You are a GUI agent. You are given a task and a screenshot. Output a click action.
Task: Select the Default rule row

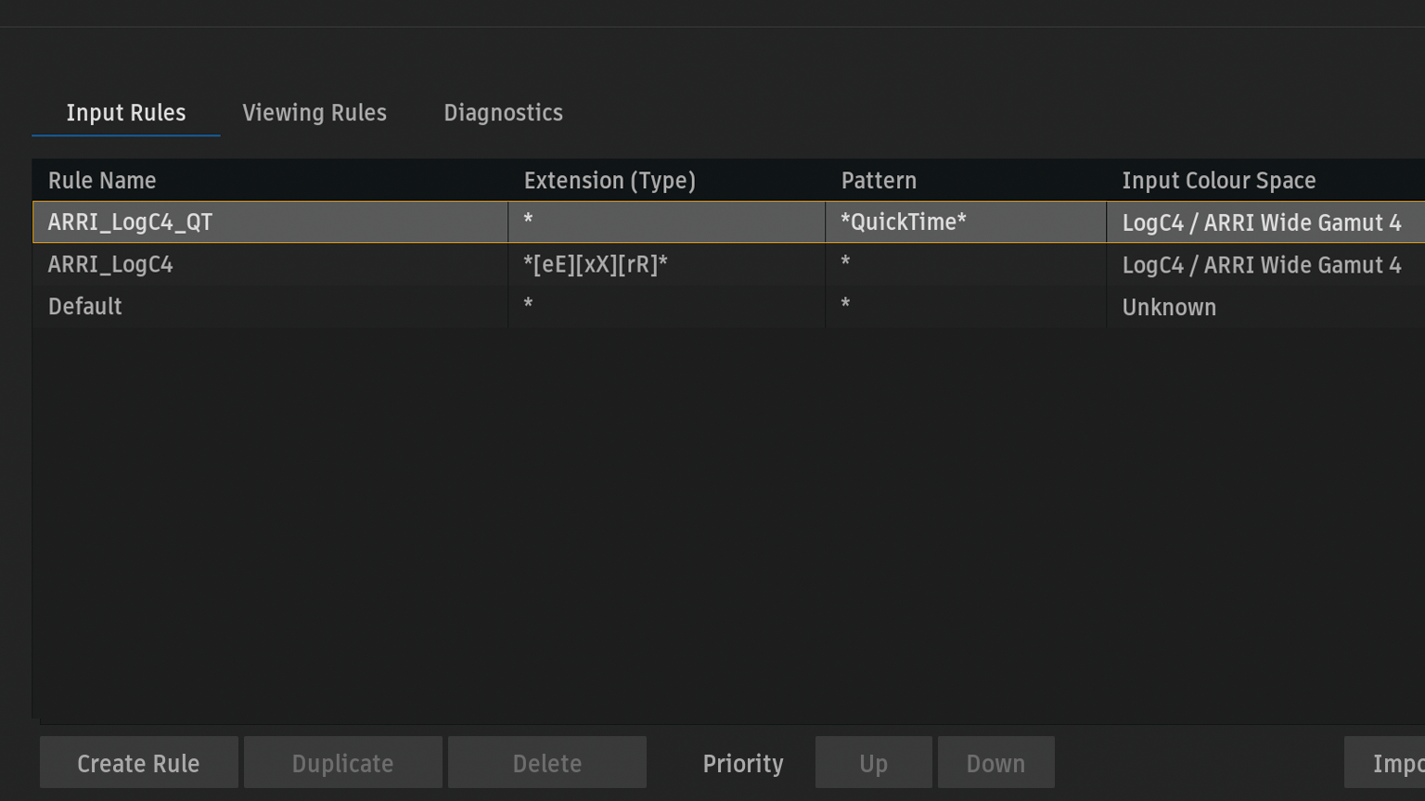[85, 307]
